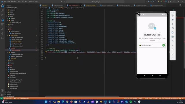
Task: Open the Windows Start menu
Action: tap(46, 102)
